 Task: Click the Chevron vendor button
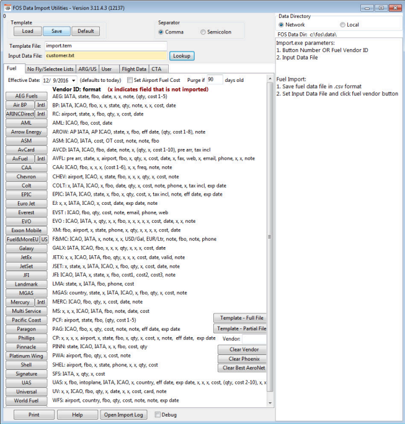(27, 176)
